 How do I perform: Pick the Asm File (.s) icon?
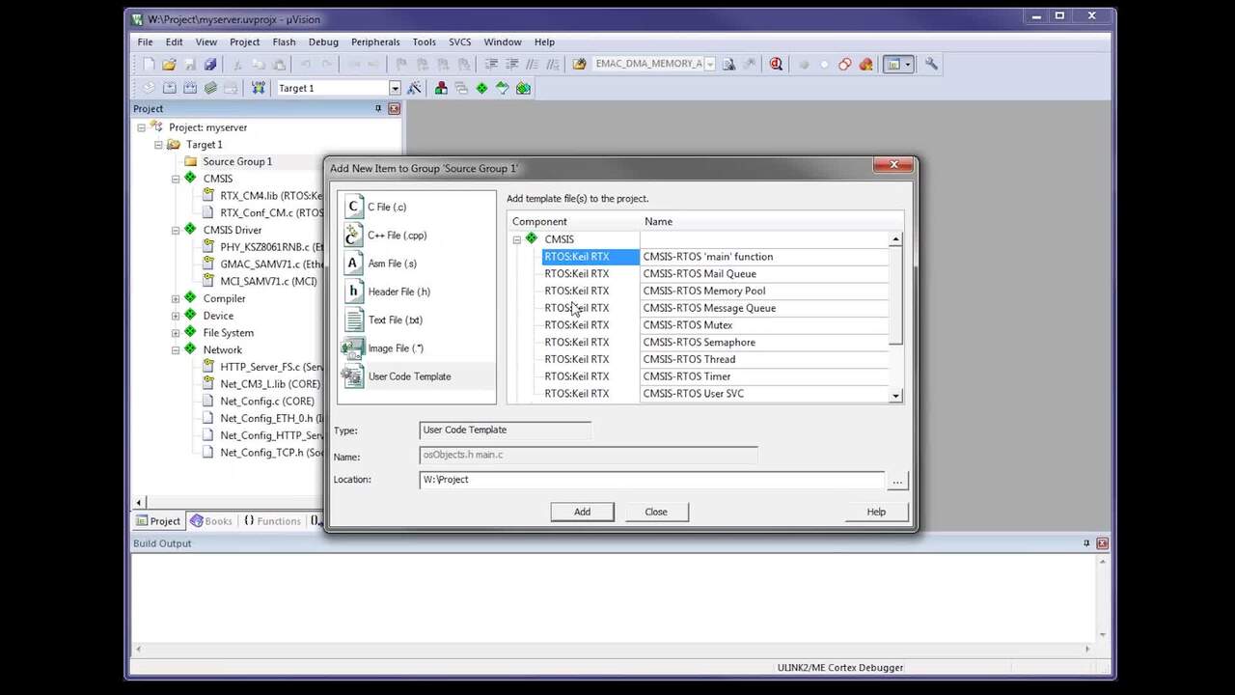pos(354,263)
